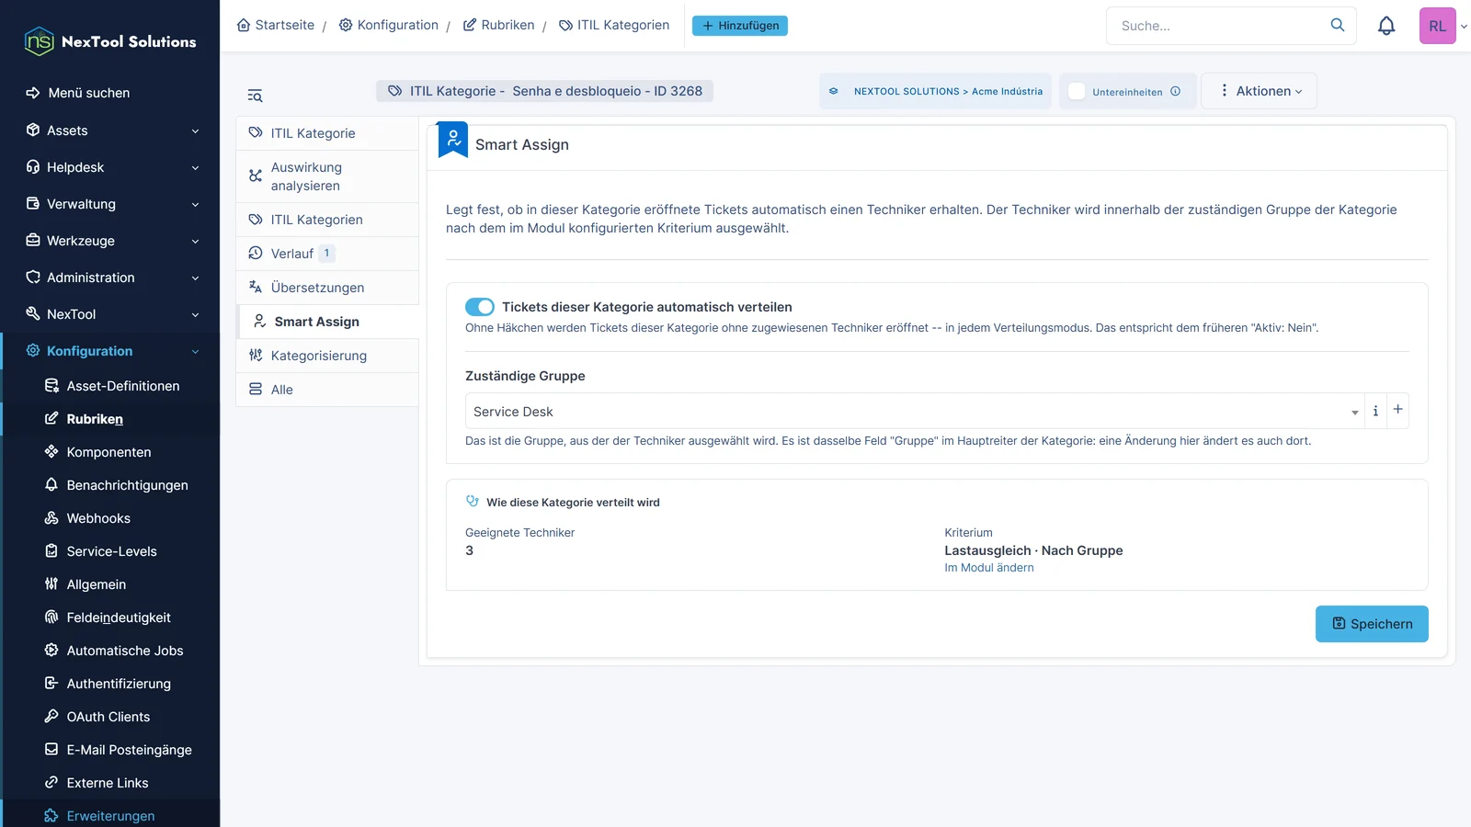Click the NEXTOOL SOLUTIONS > Acme Indústria entity selector
Image resolution: width=1471 pixels, height=827 pixels.
[935, 91]
